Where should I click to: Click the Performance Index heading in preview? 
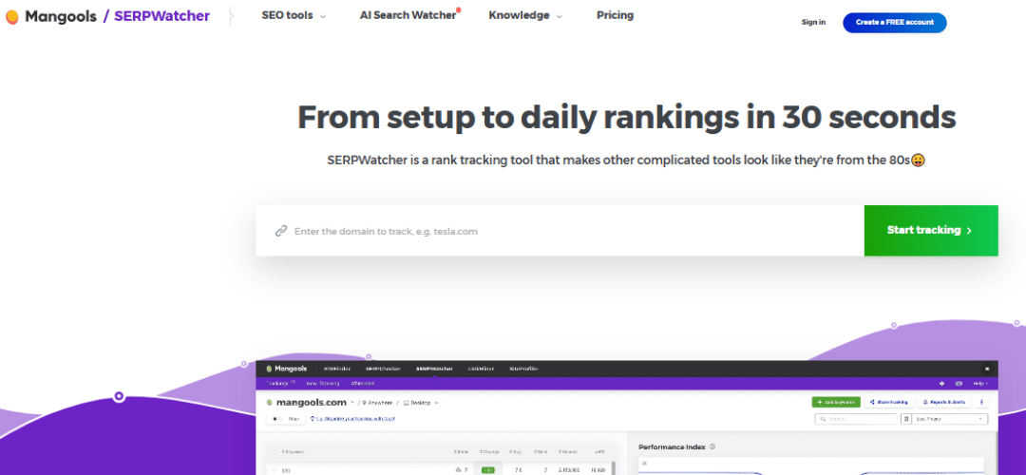tap(672, 446)
